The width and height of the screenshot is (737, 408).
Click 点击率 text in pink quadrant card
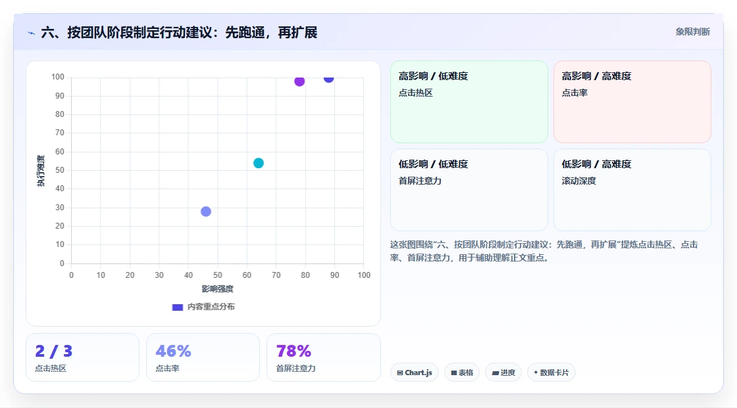click(x=574, y=93)
